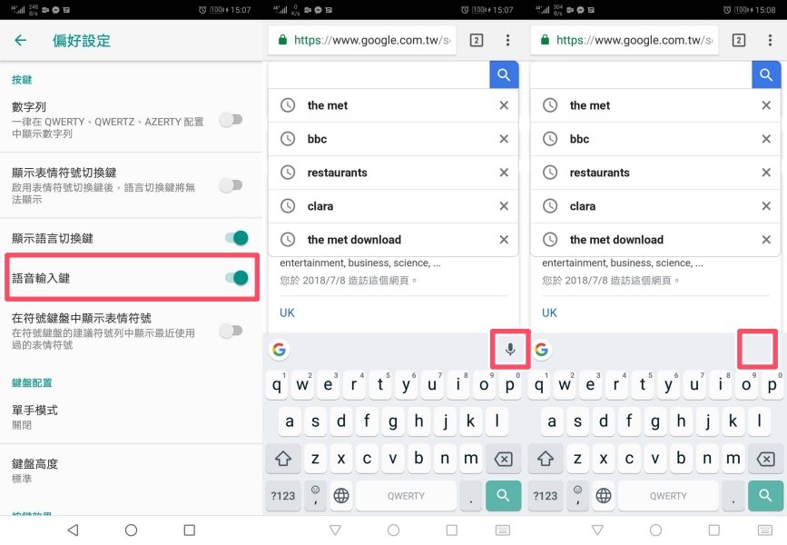Open the browser overflow menu
Screen dimensions: 787x545
click(506, 41)
